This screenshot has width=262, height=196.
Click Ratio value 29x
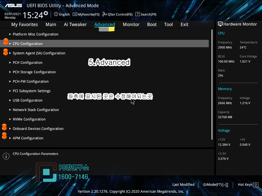pos(220,76)
